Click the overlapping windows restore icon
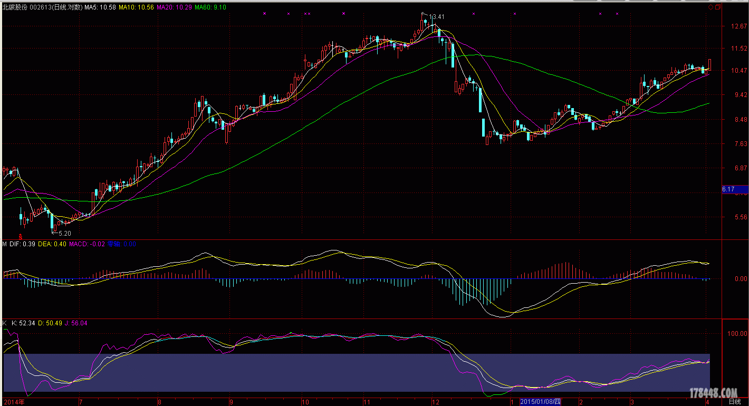 point(718,7)
